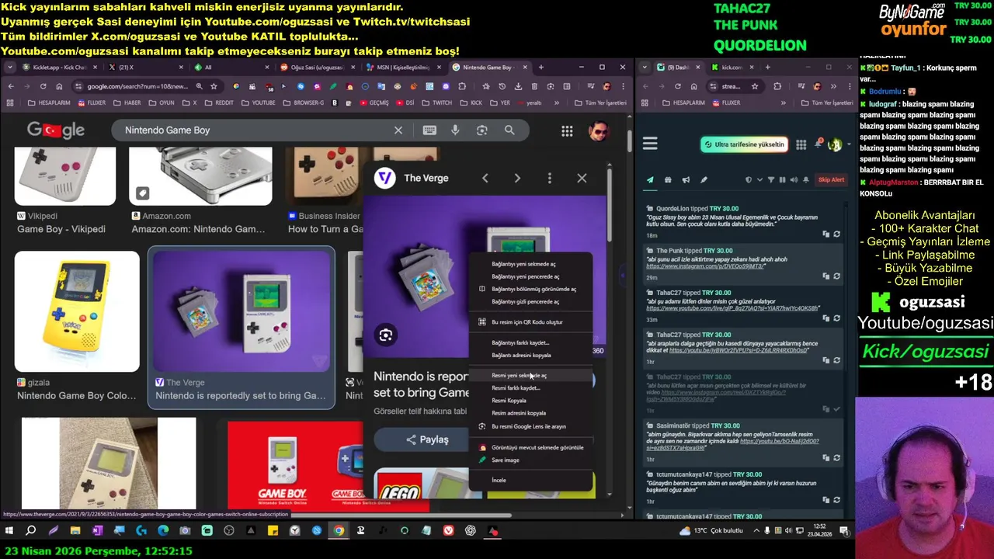The width and height of the screenshot is (994, 559).
Task: Select the paper-plane activity tab icon
Action: [x=650, y=180]
